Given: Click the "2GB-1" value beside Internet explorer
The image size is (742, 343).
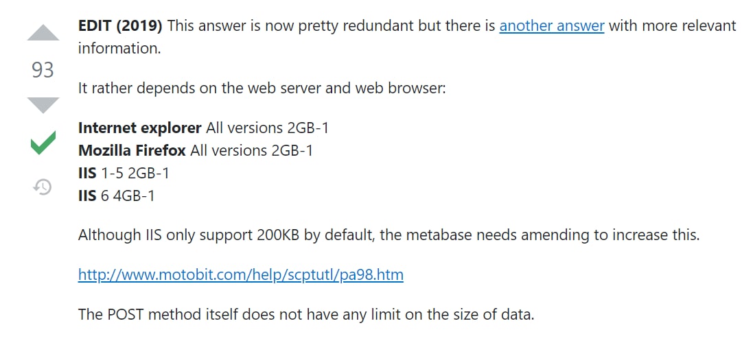Looking at the screenshot, I should (308, 128).
